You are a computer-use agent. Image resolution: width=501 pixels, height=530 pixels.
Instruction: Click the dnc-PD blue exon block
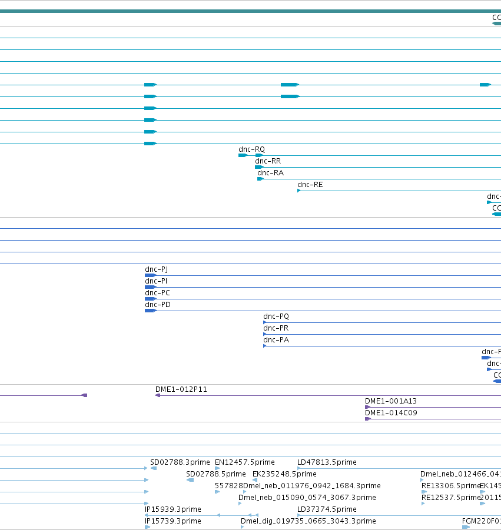pos(151,311)
